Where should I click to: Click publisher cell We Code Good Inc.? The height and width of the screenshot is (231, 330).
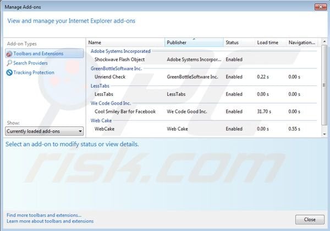[x=187, y=111]
